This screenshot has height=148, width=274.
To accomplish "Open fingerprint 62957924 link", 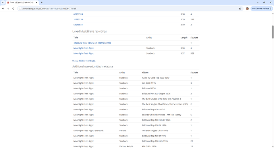I will (x=78, y=14).
